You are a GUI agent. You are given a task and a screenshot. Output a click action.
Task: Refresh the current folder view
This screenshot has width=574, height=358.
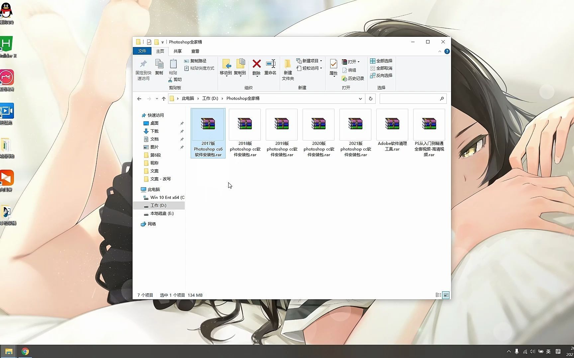[x=371, y=99]
